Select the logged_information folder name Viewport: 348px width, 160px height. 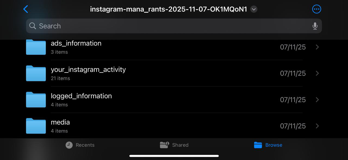[81, 96]
